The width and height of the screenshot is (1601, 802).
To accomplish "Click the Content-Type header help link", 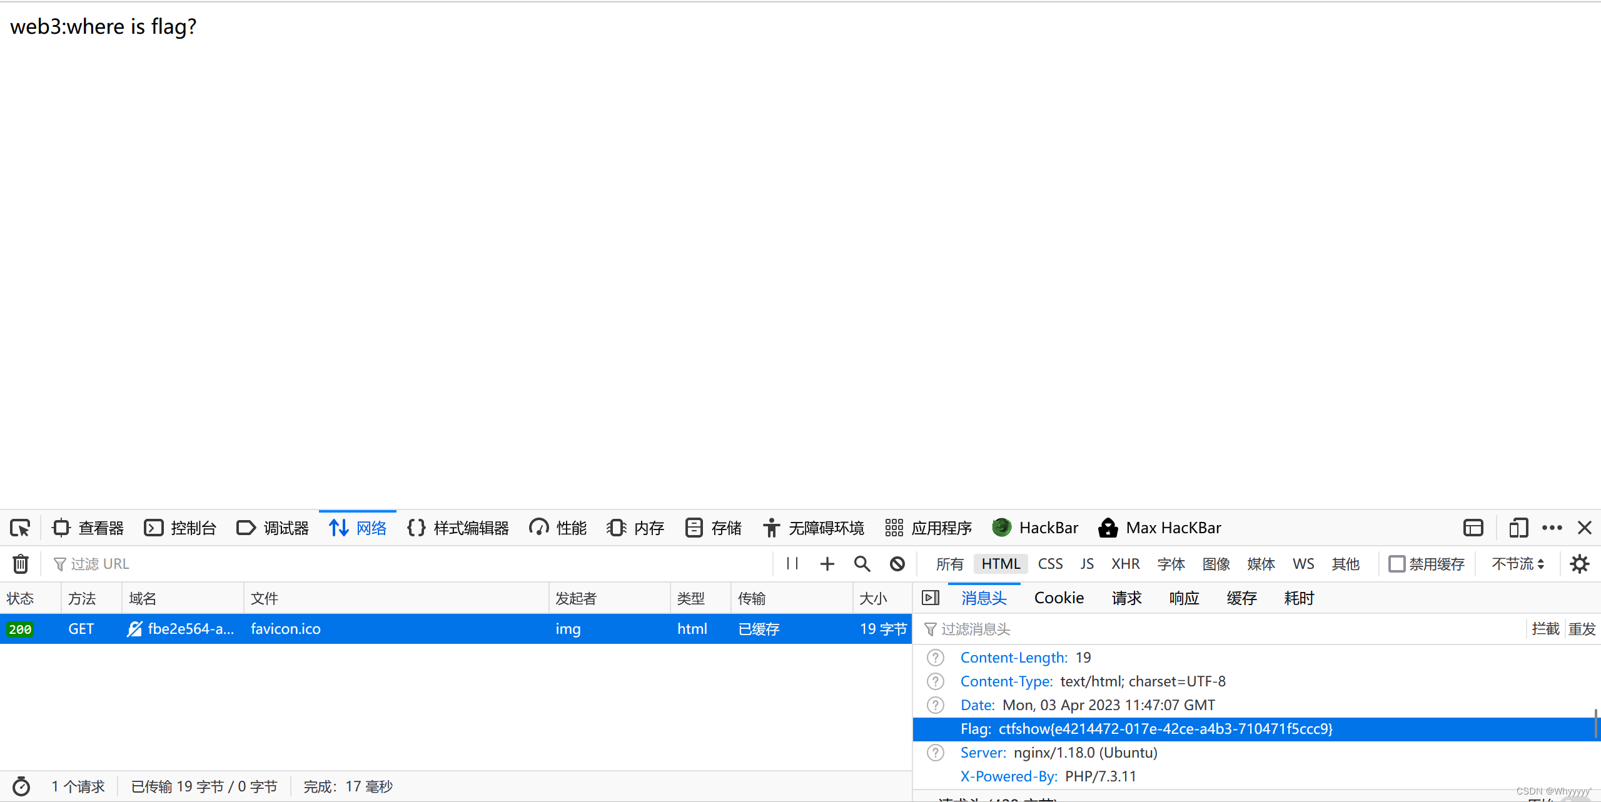I will (x=935, y=681).
